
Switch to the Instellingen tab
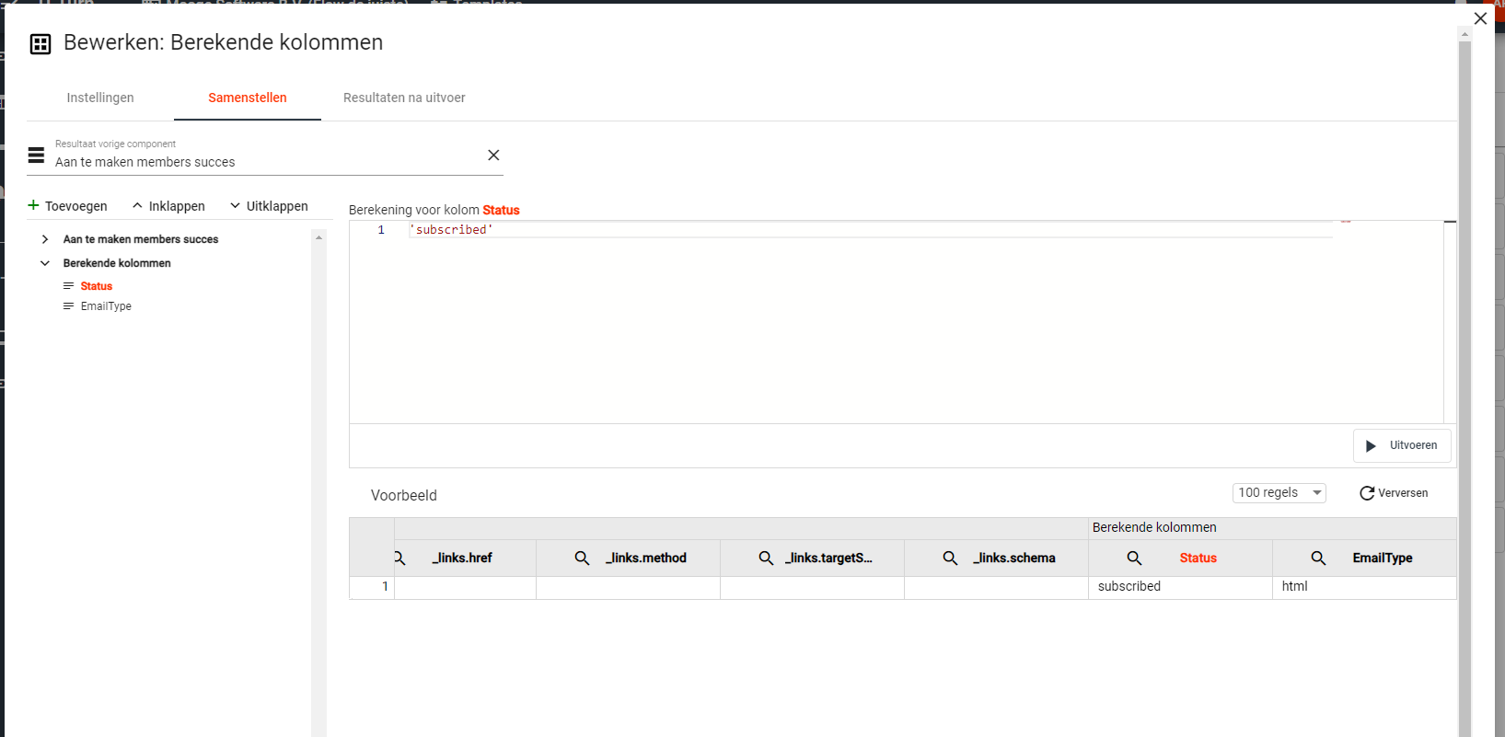[100, 98]
